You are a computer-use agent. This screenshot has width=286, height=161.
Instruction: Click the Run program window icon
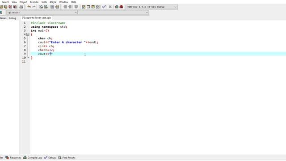88,7
